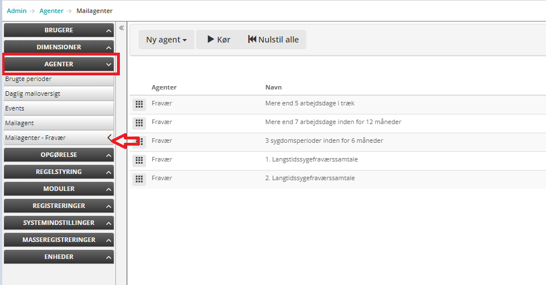Run agents with the Kør button
The width and height of the screenshot is (546, 285).
pos(219,40)
